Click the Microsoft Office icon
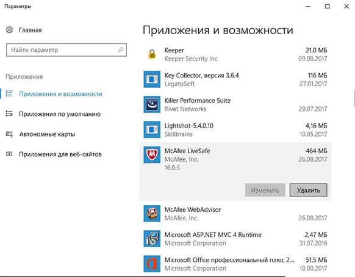This screenshot has height=277, width=355. click(152, 264)
